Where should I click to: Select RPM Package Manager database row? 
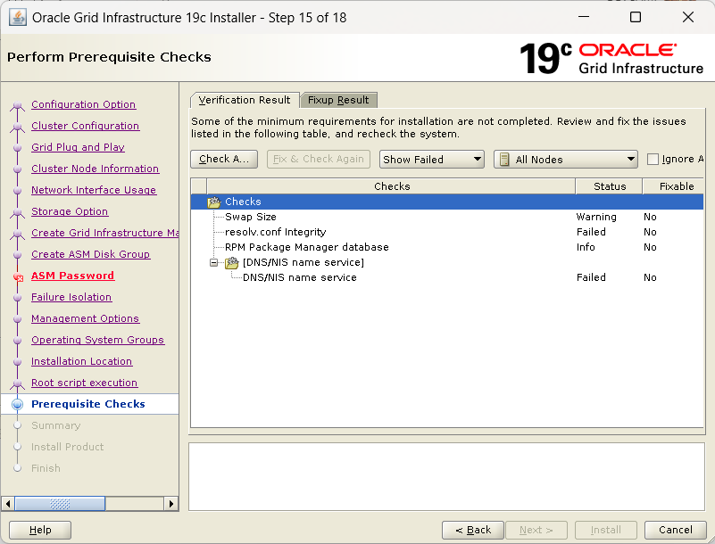tap(447, 247)
